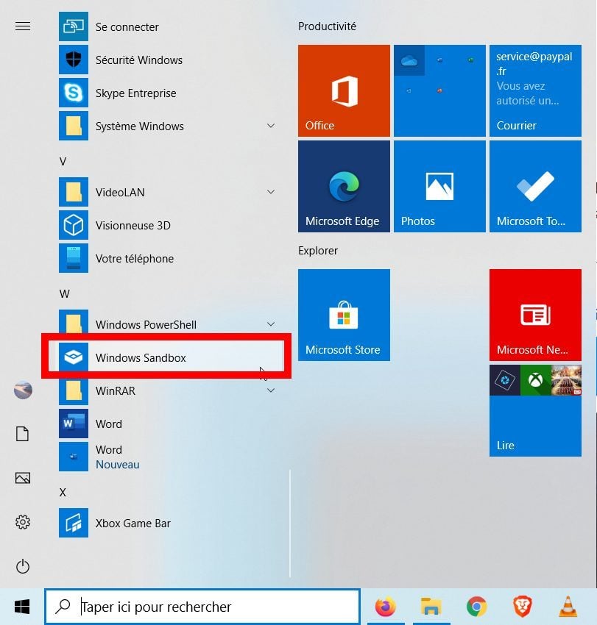Click the Settings gear in Start sidebar

click(x=23, y=522)
